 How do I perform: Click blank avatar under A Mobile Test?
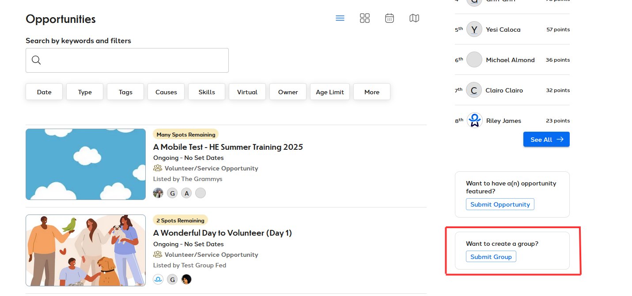tap(201, 193)
